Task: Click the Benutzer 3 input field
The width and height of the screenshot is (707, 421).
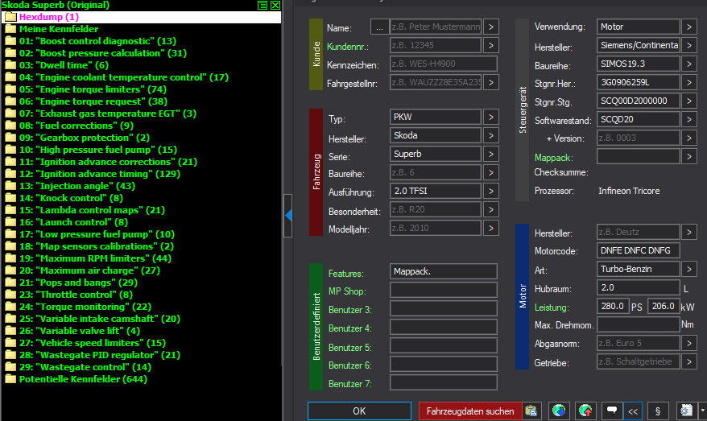Action: point(444,308)
